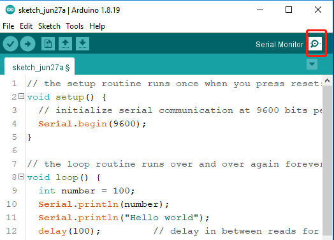Click on 'int number = 100;' line
The image size is (334, 240).
87,191
